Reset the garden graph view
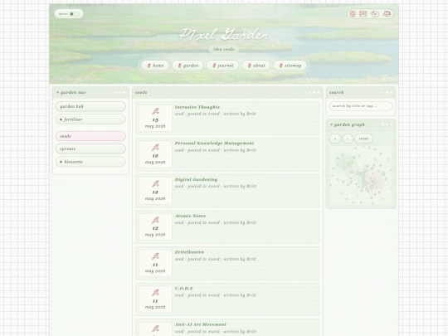The width and height of the screenshot is (448, 336). pos(363,139)
